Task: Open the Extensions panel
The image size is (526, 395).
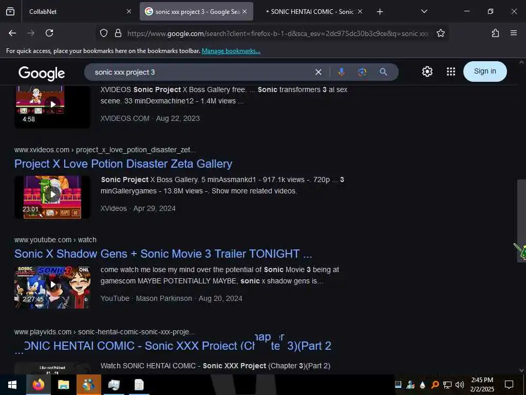Action: (x=495, y=33)
